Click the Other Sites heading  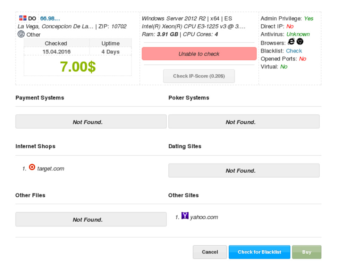[x=184, y=195]
